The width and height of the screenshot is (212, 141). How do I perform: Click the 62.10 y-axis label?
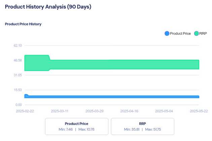tap(17, 46)
